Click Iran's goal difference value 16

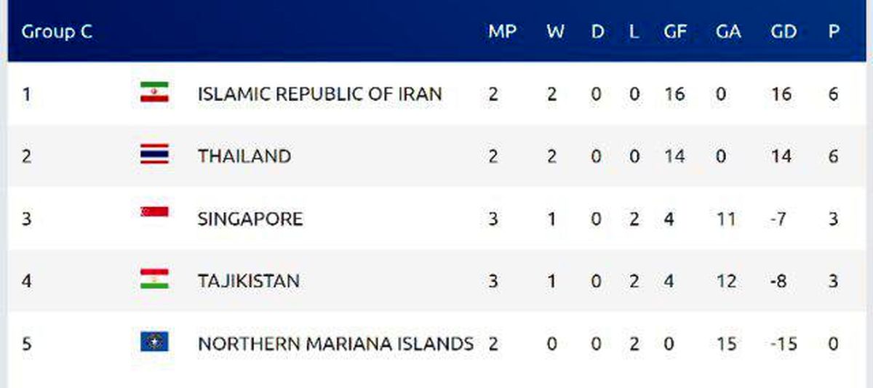(781, 94)
